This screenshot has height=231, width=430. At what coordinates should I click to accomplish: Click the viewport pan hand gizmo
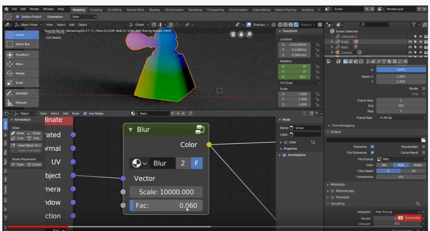[x=241, y=34]
